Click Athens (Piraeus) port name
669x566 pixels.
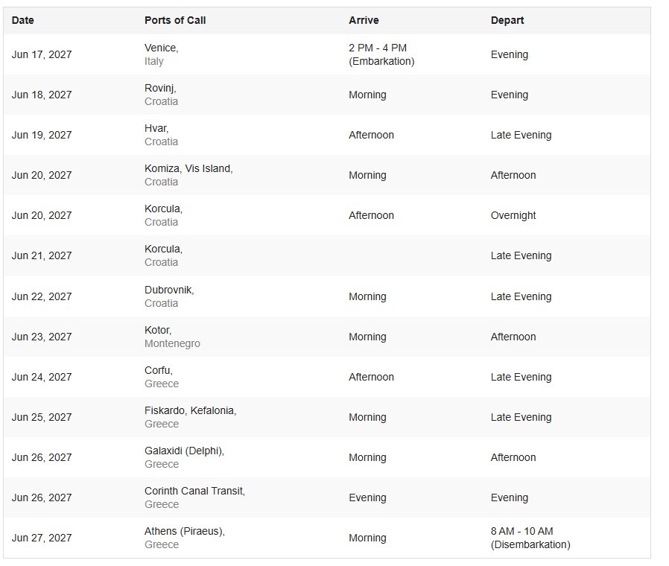(184, 531)
